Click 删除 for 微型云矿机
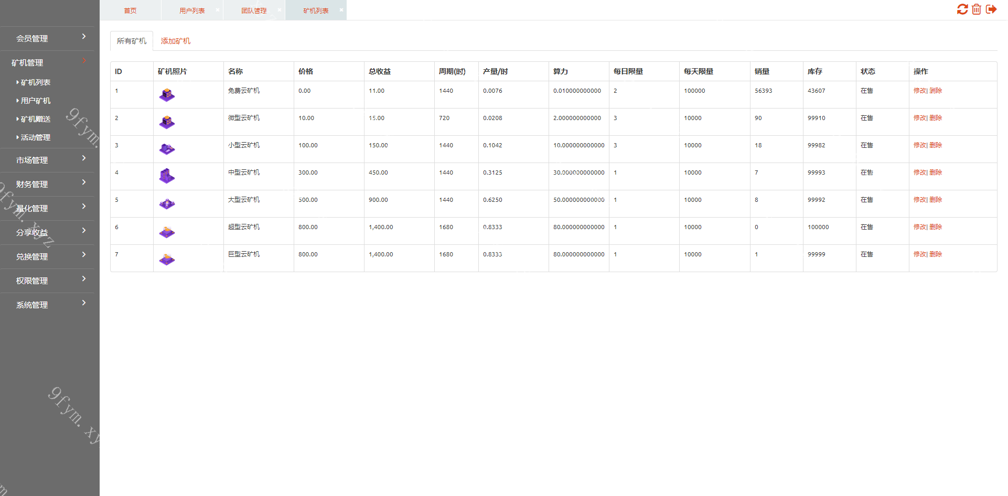This screenshot has width=1008, height=496. [x=936, y=118]
